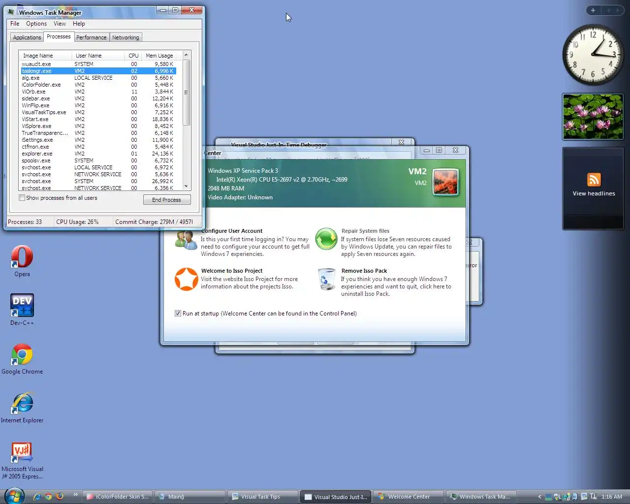Open Welcome to Isso Project link

(232, 271)
